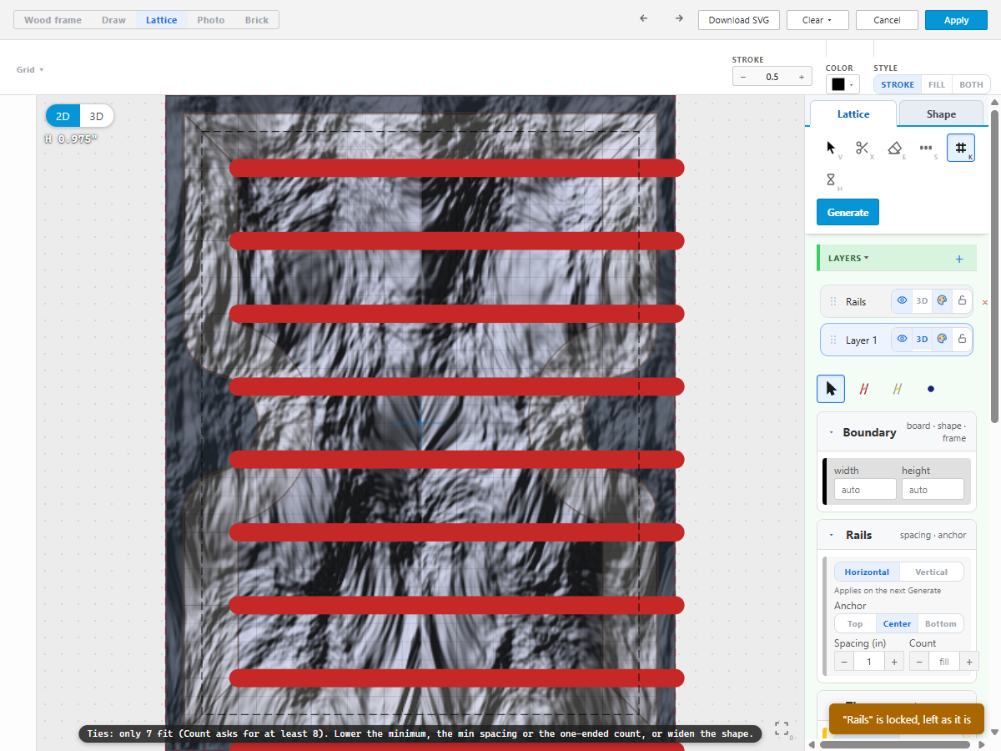1001x751 pixels.
Task: Open the Grid dropdown
Action: coord(30,69)
